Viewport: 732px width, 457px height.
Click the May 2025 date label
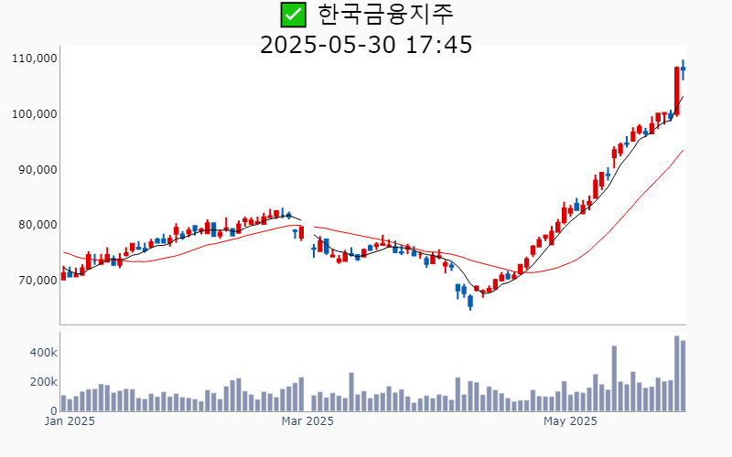[x=570, y=421]
